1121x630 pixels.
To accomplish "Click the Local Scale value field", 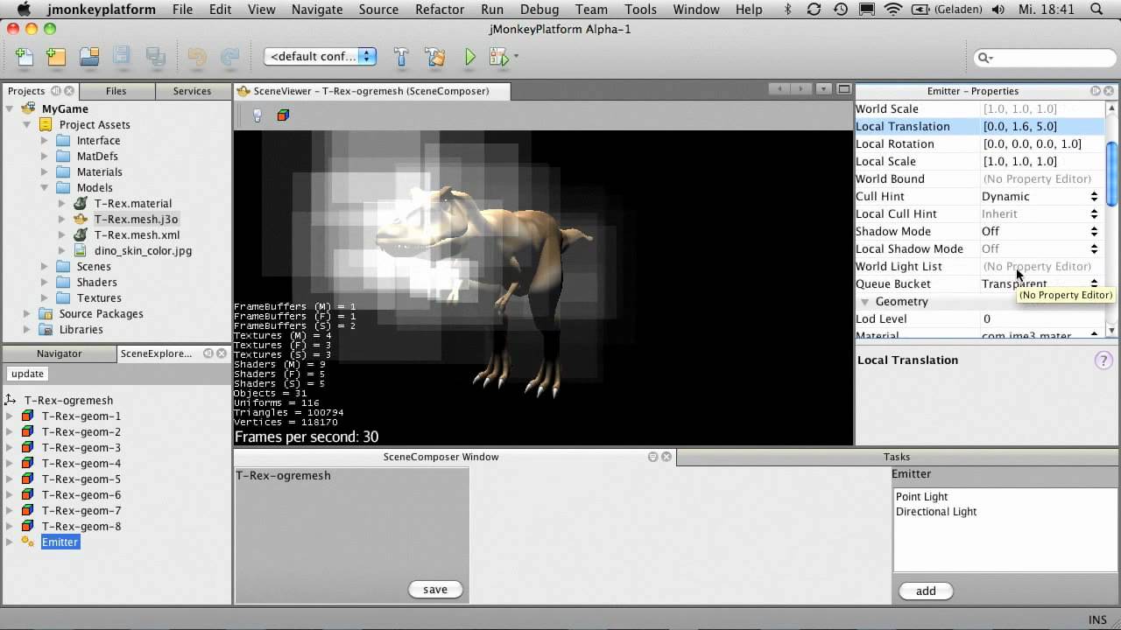I will click(x=1042, y=162).
